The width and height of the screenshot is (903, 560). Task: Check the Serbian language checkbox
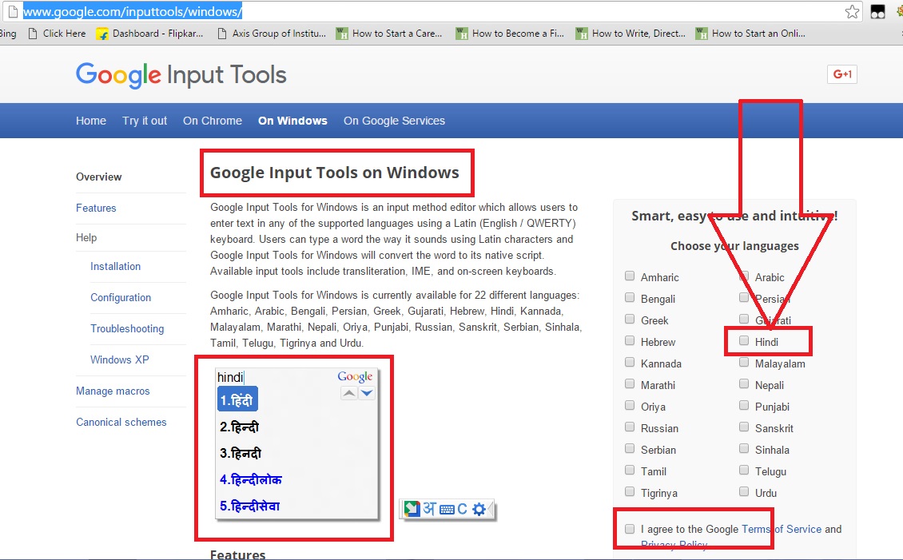coord(630,448)
